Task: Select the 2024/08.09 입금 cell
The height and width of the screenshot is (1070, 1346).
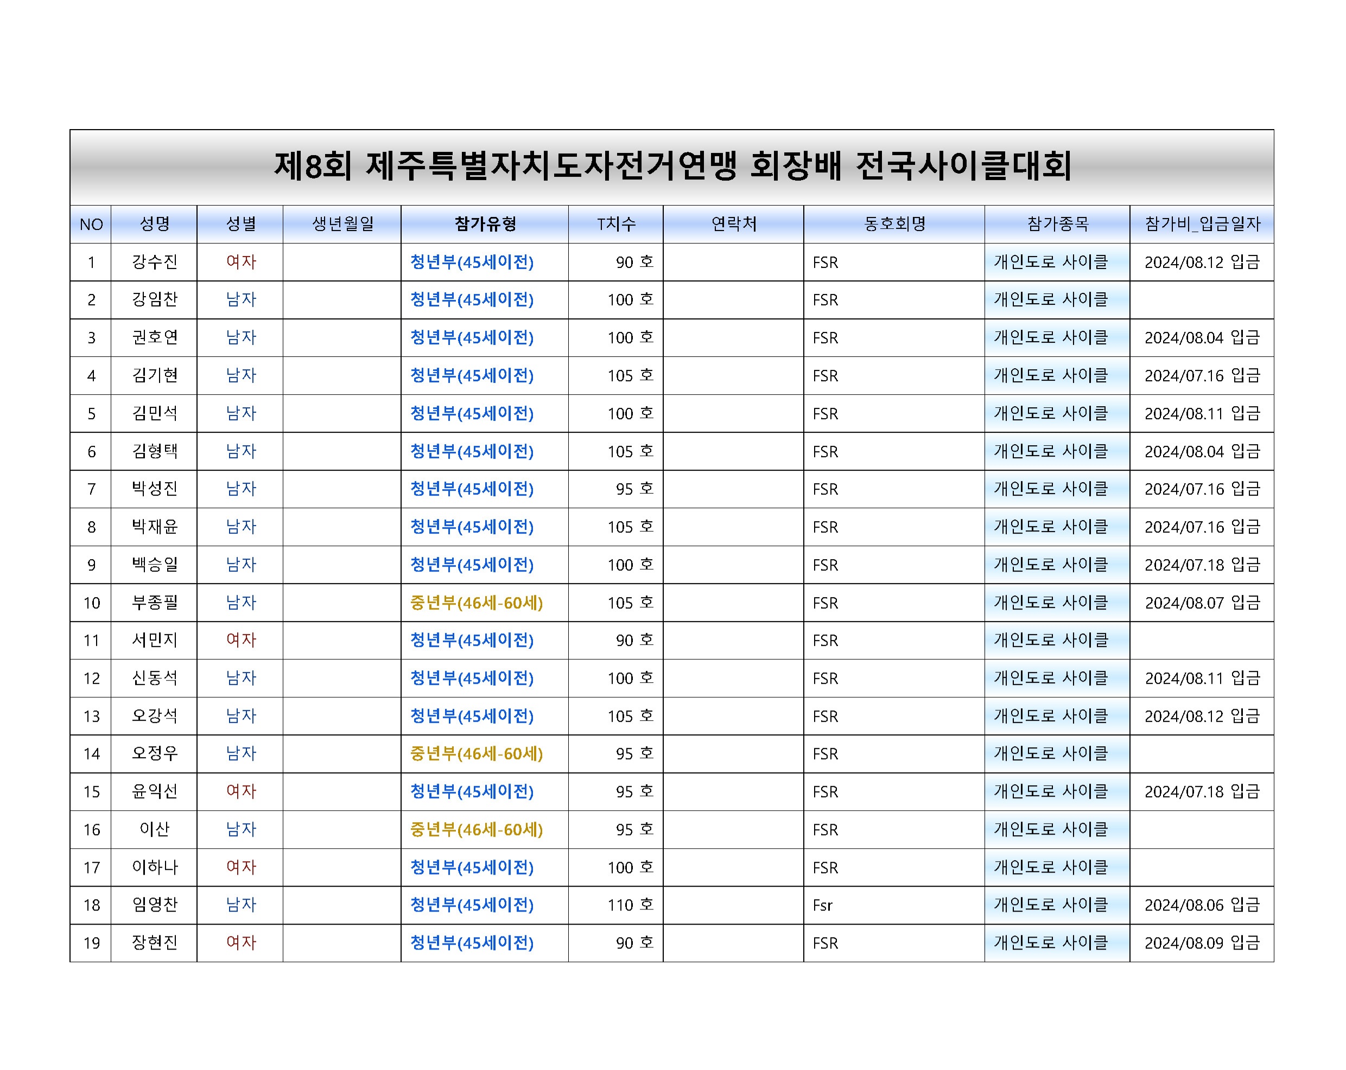Action: click(x=1202, y=943)
